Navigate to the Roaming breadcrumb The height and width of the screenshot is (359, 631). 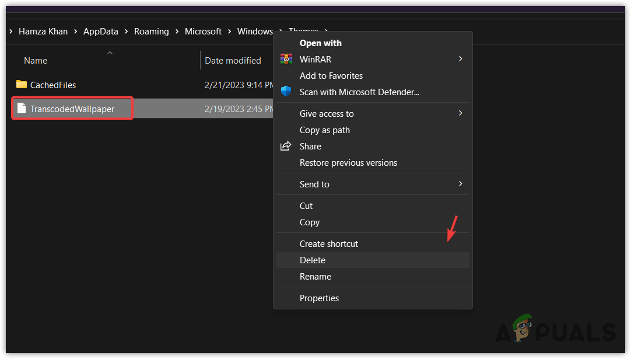click(x=151, y=31)
